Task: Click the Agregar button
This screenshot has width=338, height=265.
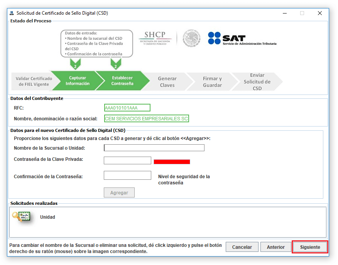Action: click(x=119, y=192)
